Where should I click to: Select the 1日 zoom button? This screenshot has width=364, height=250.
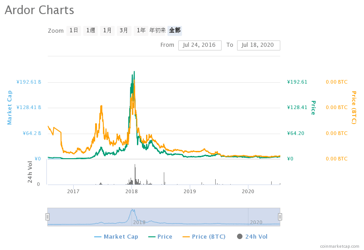[x=74, y=30]
